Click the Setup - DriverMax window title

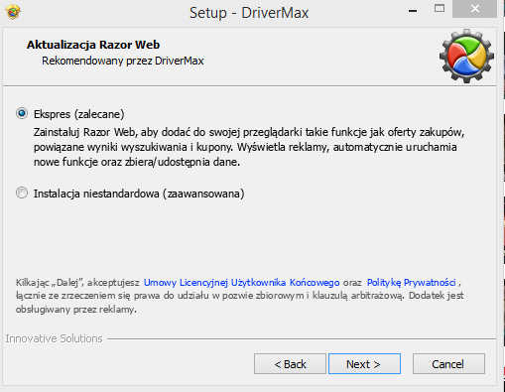249,13
